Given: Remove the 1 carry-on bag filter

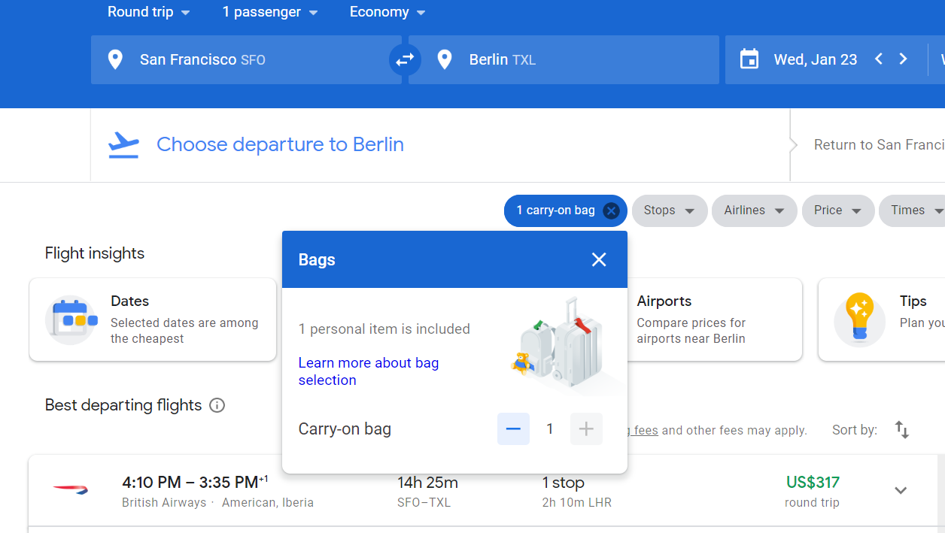Looking at the screenshot, I should click(x=611, y=210).
